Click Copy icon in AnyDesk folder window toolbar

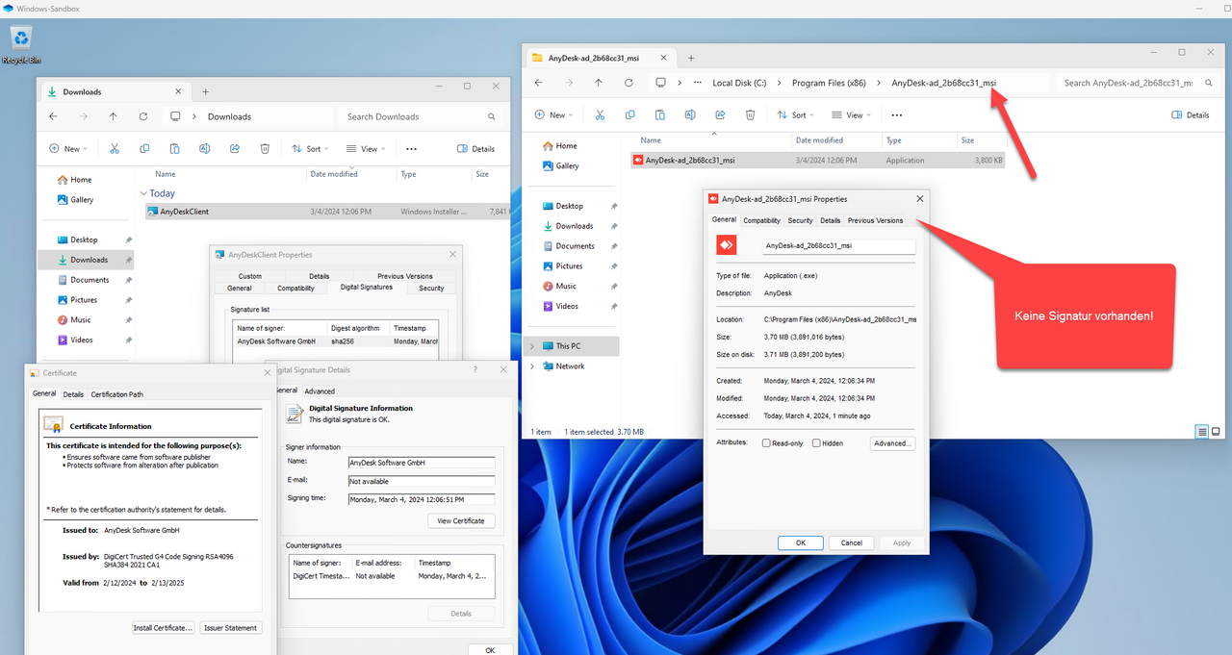coord(629,114)
